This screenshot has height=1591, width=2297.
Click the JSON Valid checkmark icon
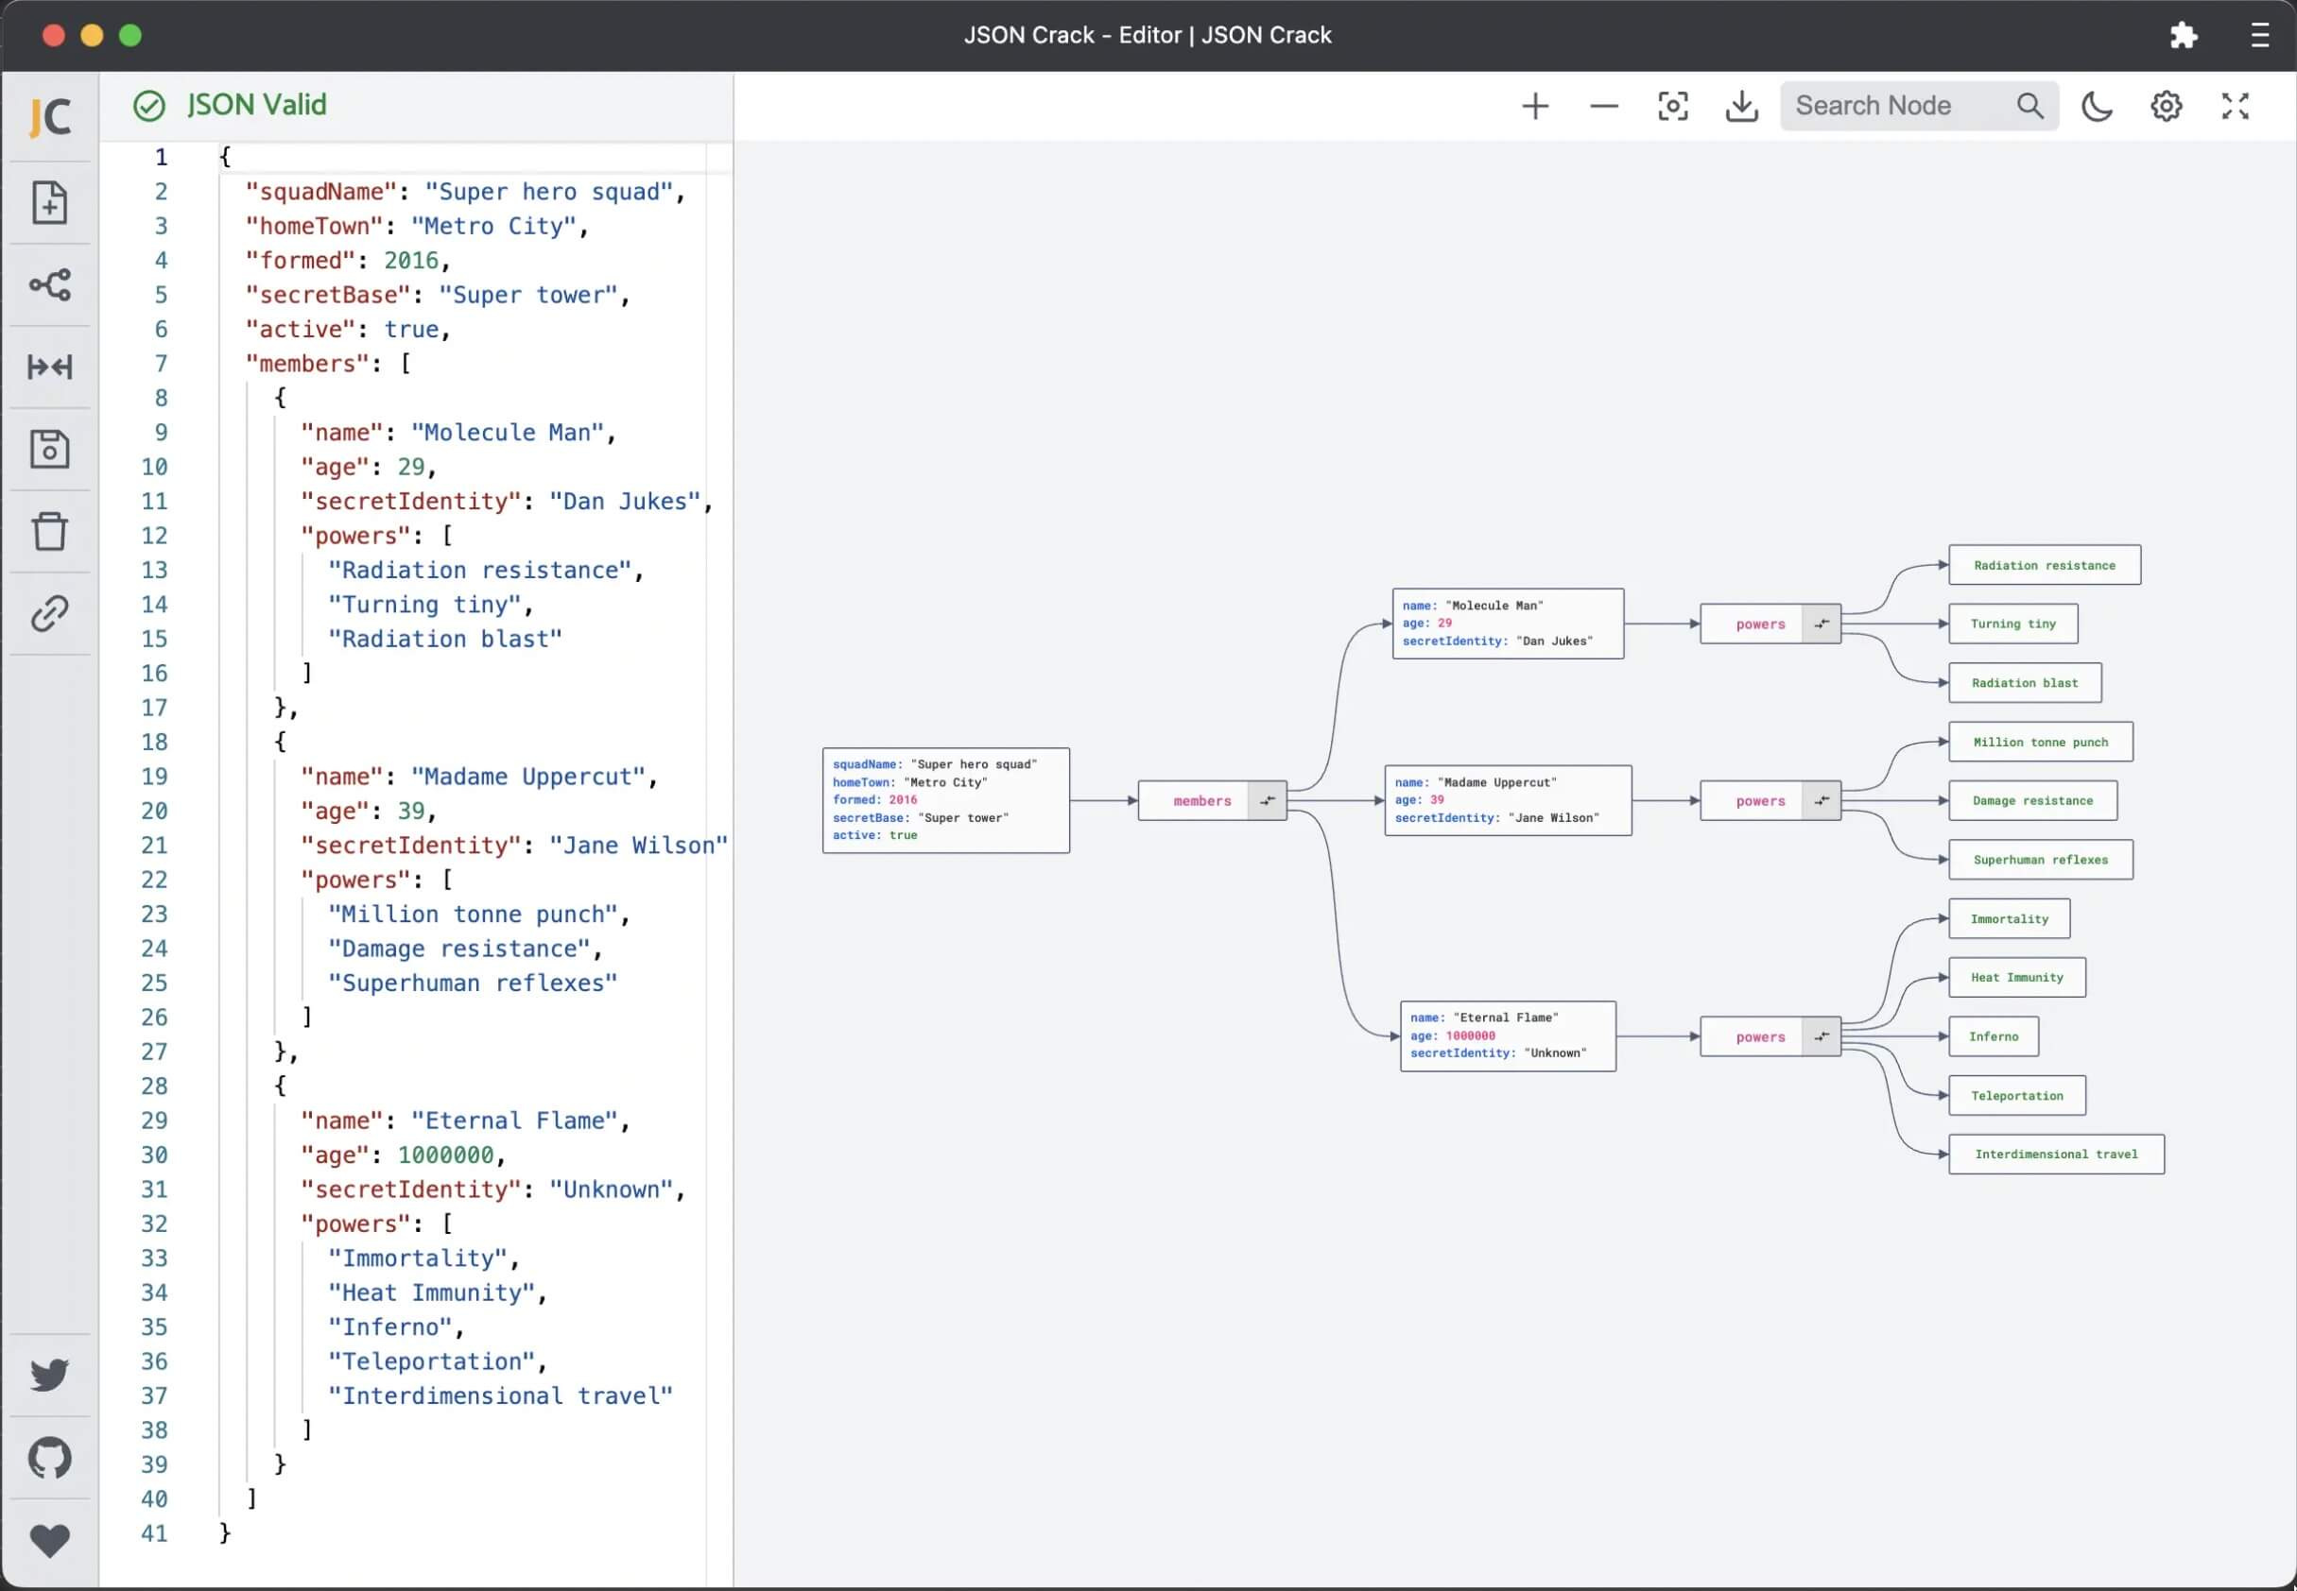pyautogui.click(x=148, y=106)
